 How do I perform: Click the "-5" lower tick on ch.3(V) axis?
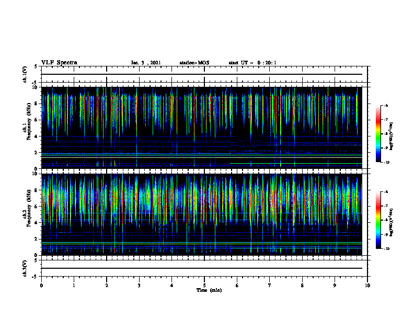[35, 277]
